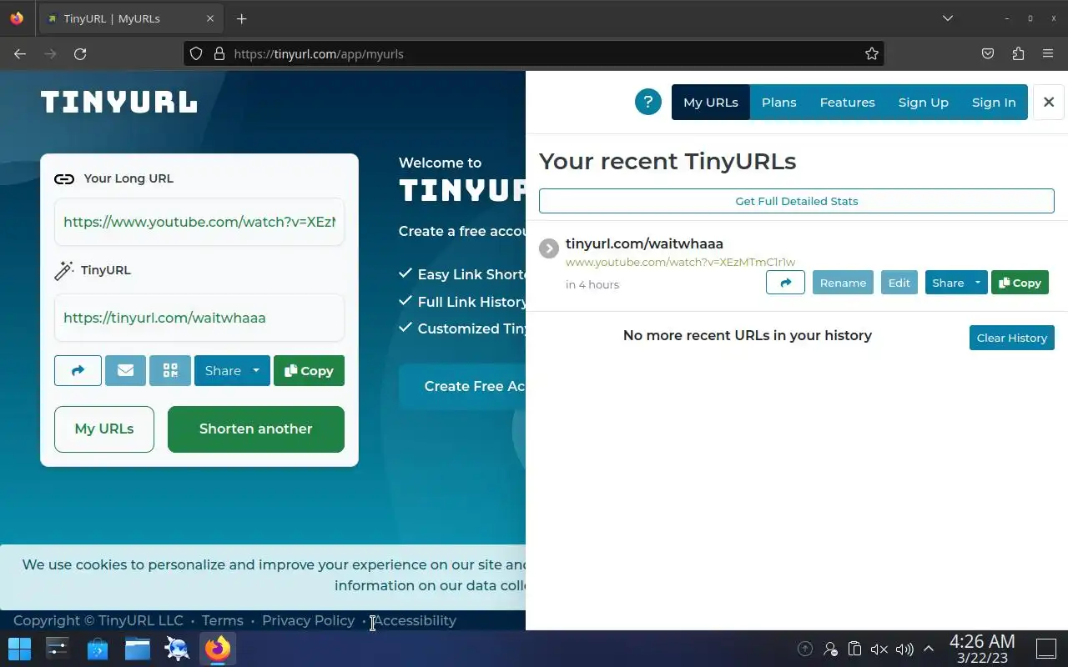Rename the waitwhaaa TinyURL
The width and height of the screenshot is (1068, 667).
tap(843, 283)
